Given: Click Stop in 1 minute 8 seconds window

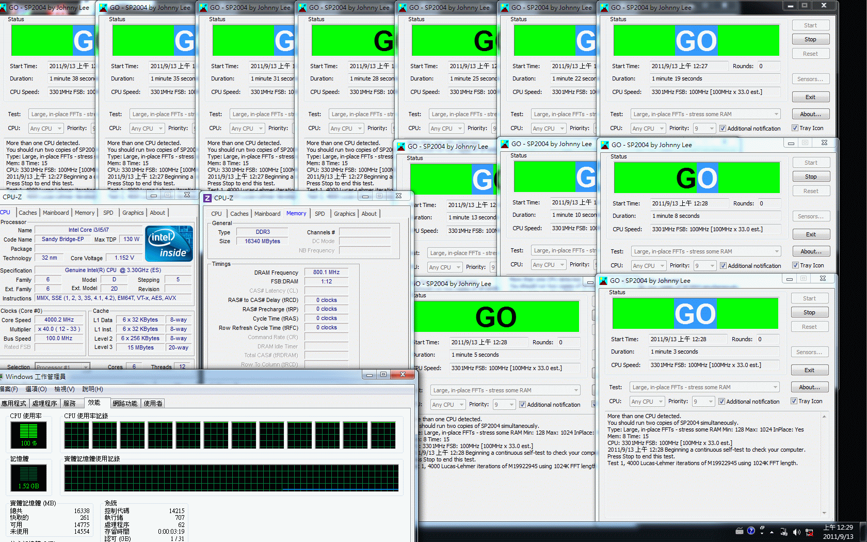Looking at the screenshot, I should 811,177.
